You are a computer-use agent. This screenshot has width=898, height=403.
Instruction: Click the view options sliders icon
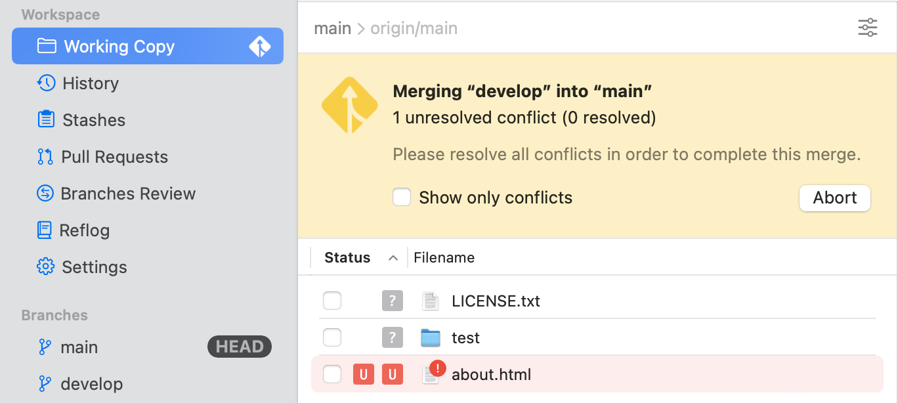tap(867, 28)
